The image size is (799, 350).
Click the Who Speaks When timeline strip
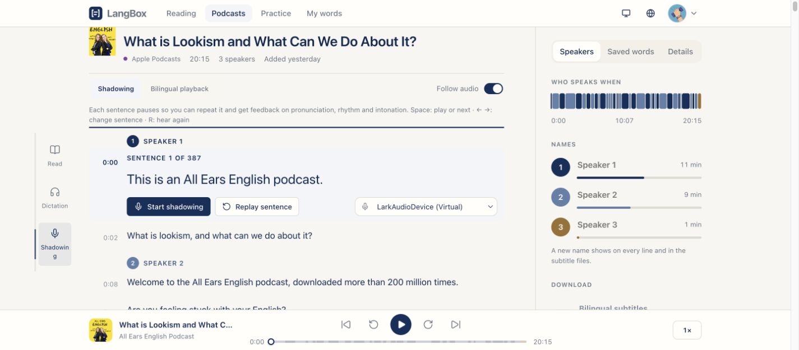(626, 101)
